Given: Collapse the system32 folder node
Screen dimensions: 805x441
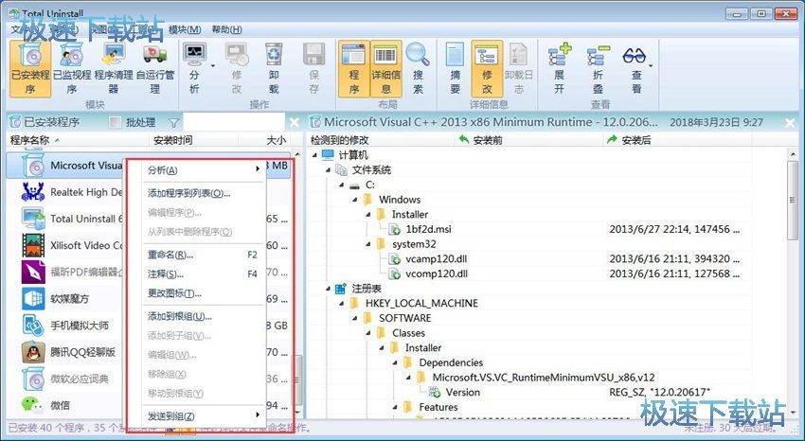Looking at the screenshot, I should 368,244.
